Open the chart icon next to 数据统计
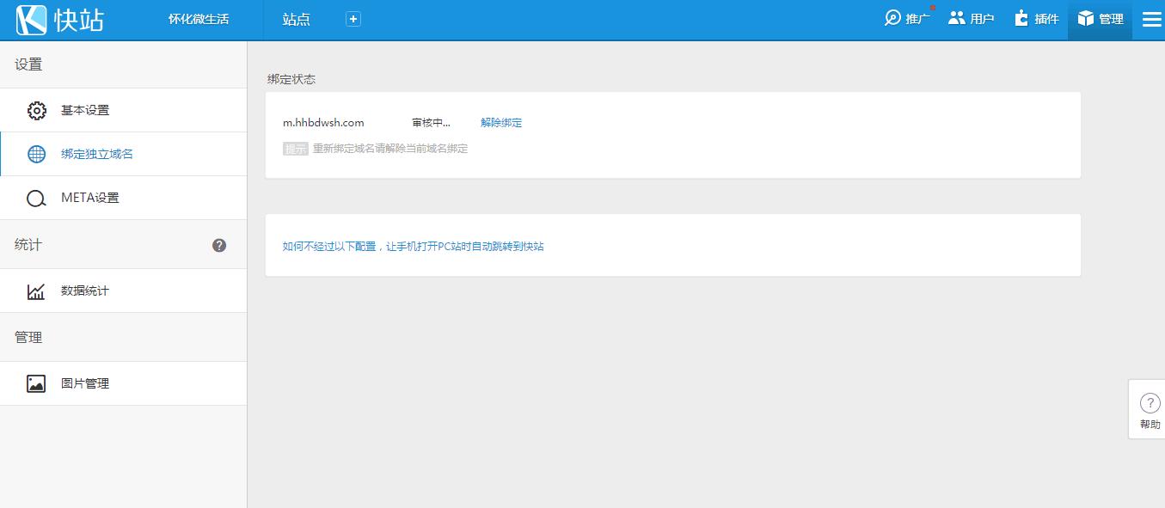Screen dimensions: 1165x508 point(35,291)
